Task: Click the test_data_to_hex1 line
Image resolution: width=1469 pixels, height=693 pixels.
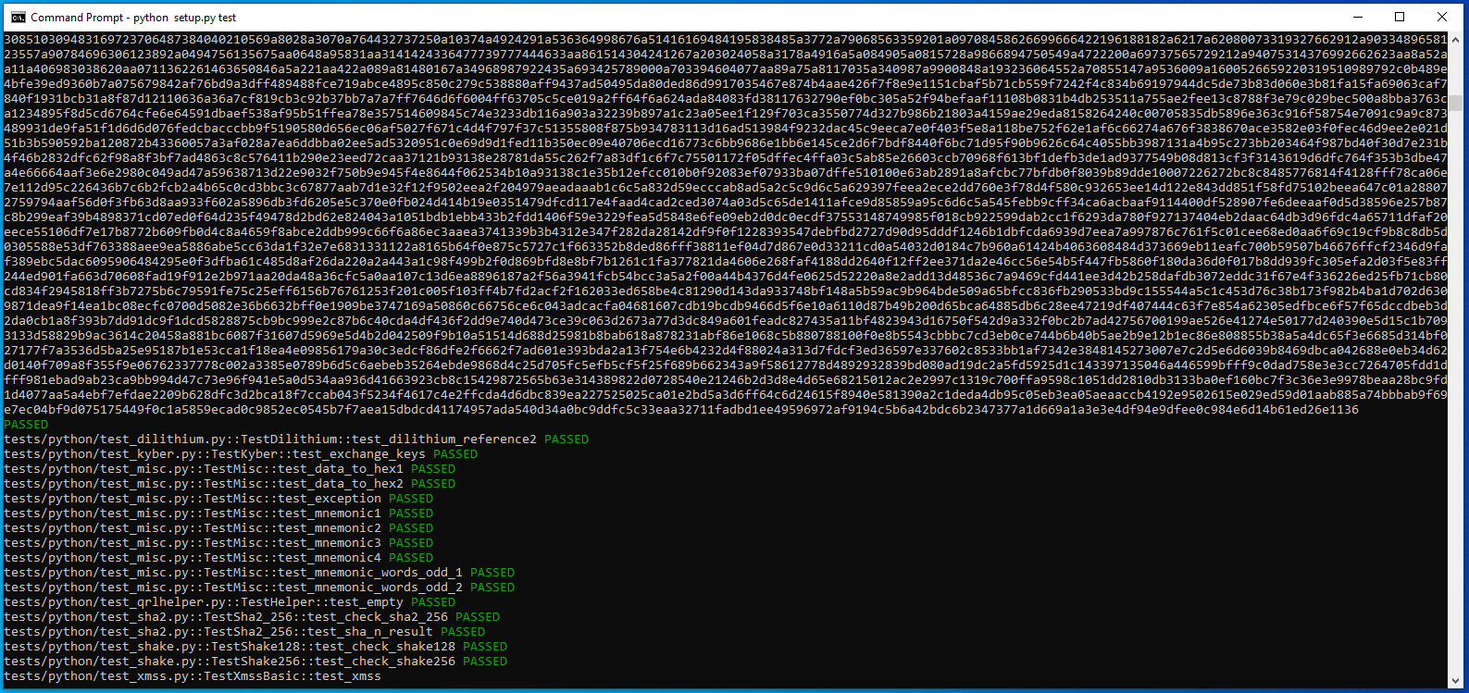Action: coord(230,469)
